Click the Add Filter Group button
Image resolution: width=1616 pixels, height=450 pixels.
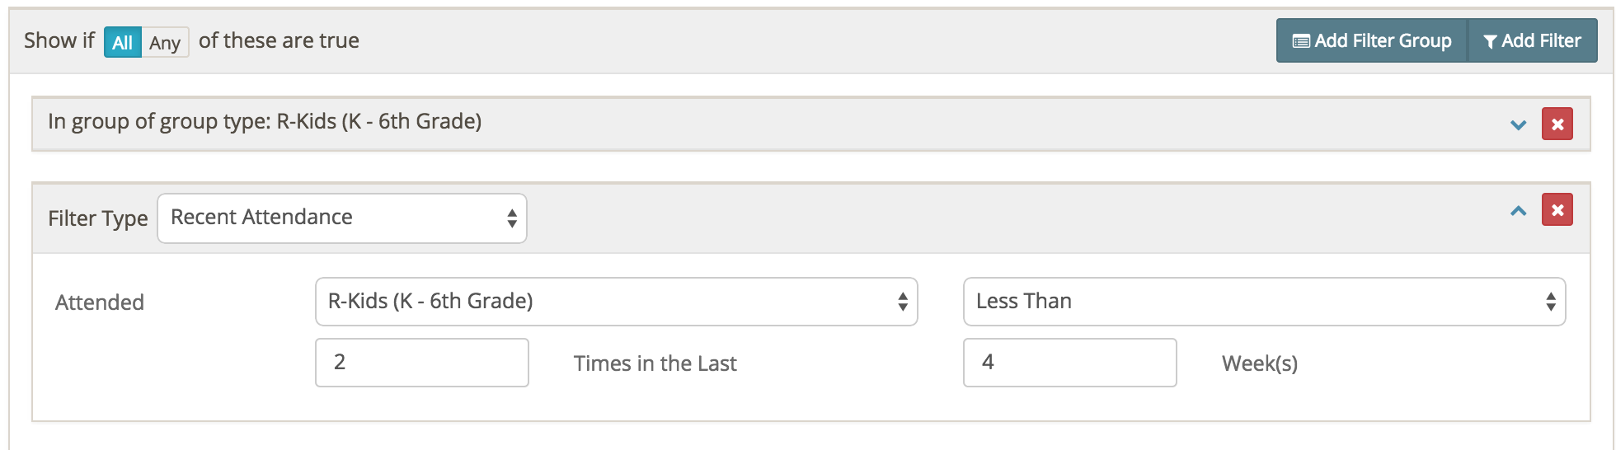1373,40
